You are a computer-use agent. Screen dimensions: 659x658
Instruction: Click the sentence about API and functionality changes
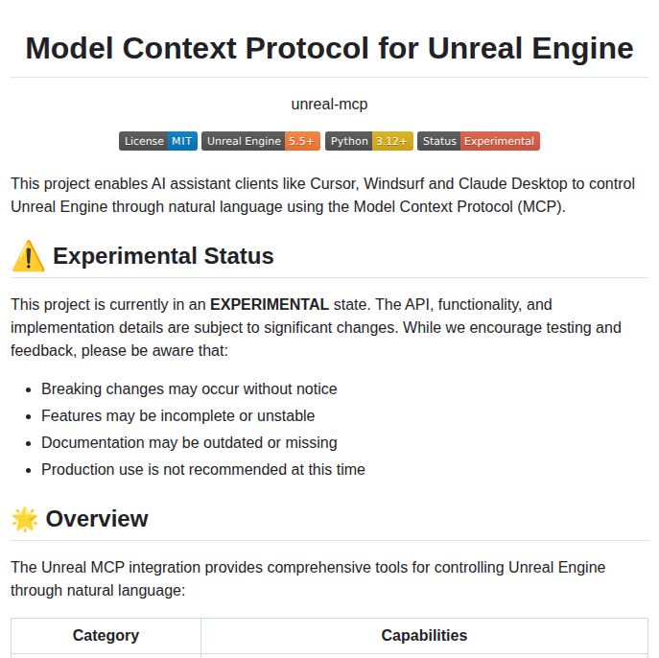pyautogui.click(x=316, y=328)
